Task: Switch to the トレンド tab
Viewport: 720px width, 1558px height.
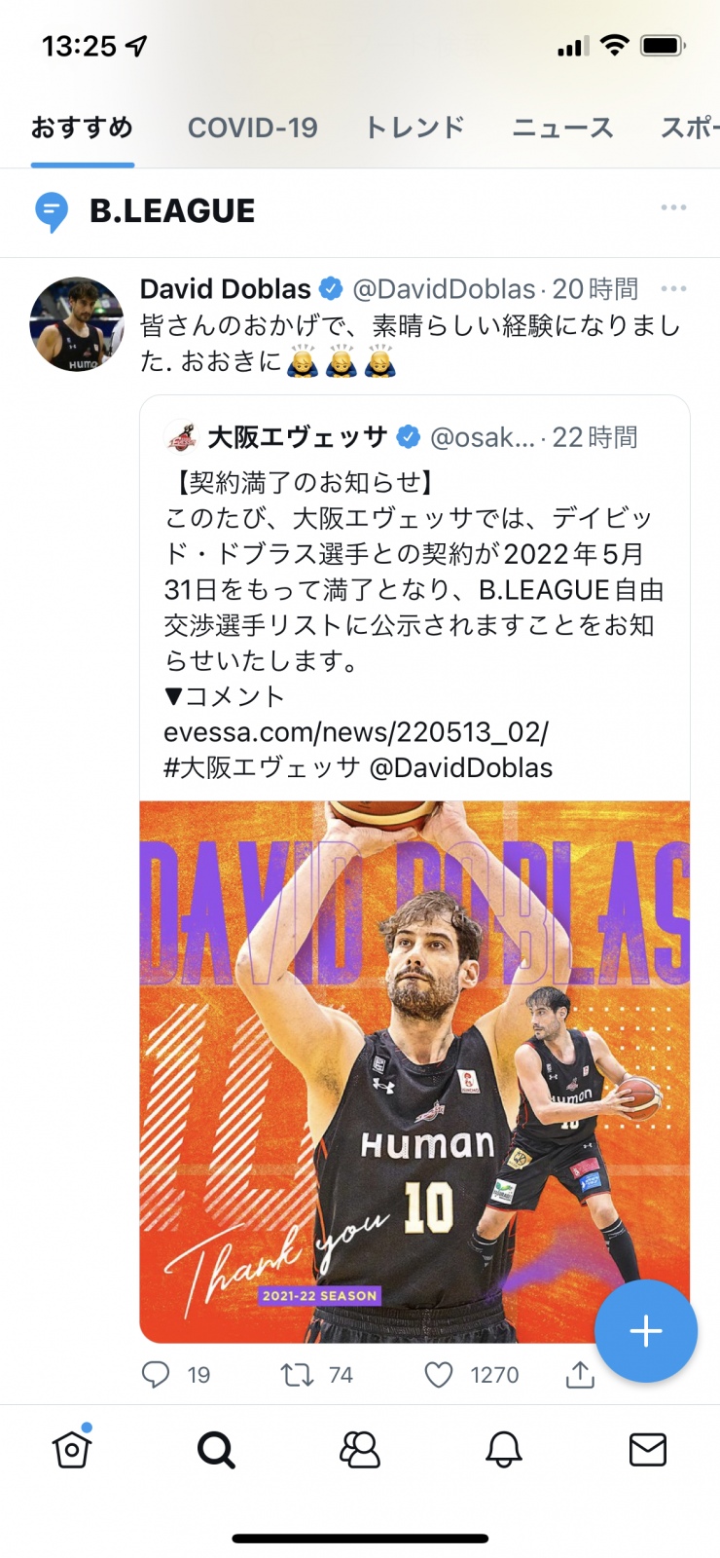Action: [x=415, y=128]
